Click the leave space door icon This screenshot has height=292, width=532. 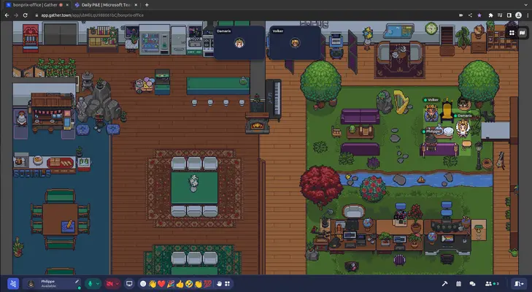[519, 283]
